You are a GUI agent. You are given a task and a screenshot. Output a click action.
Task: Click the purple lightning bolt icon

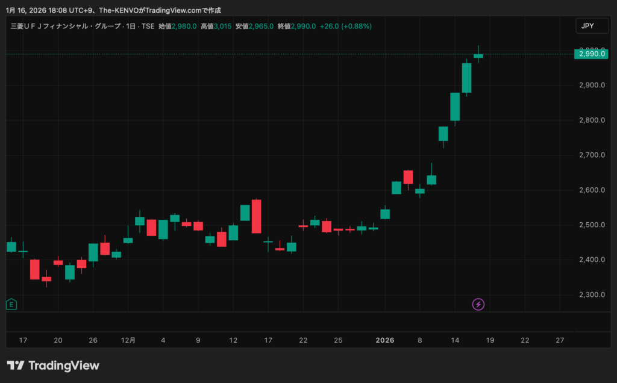pos(478,304)
